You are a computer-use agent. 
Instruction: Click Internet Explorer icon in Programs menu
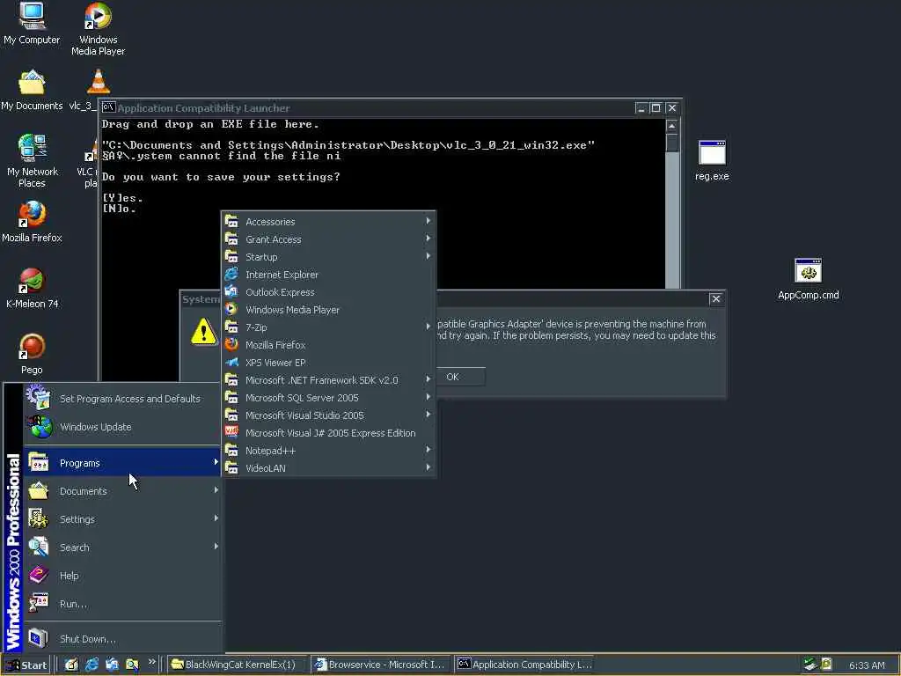231,275
